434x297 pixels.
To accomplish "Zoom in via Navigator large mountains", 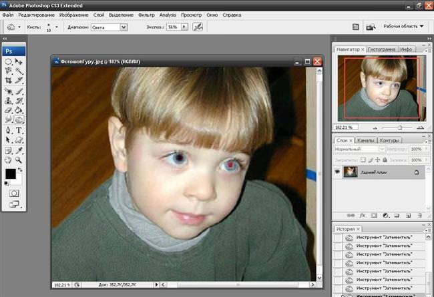I will click(420, 127).
